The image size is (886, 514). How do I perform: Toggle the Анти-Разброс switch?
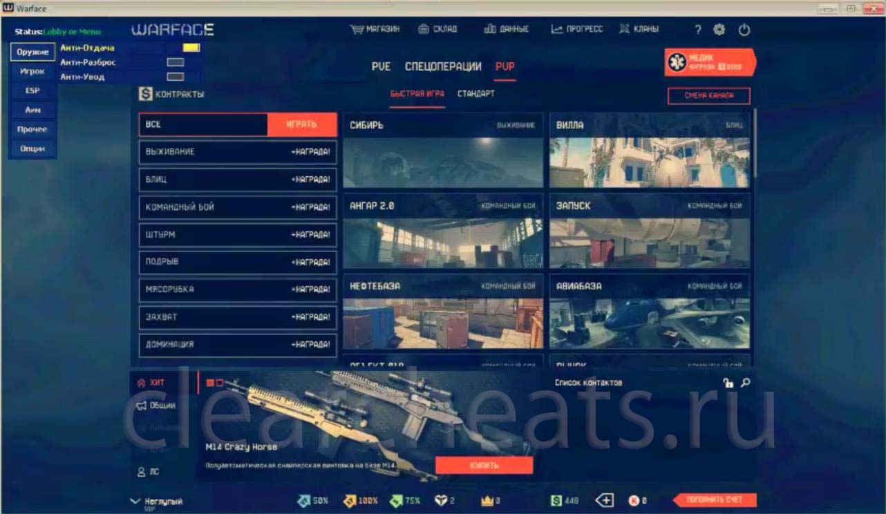[x=176, y=62]
